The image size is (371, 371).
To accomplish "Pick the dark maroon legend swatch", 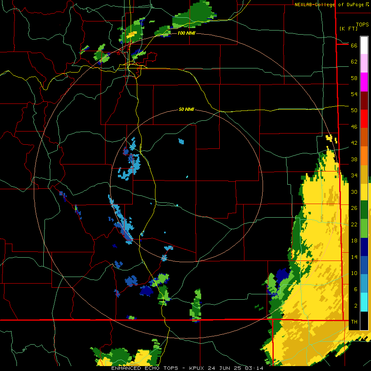I will (x=364, y=101).
